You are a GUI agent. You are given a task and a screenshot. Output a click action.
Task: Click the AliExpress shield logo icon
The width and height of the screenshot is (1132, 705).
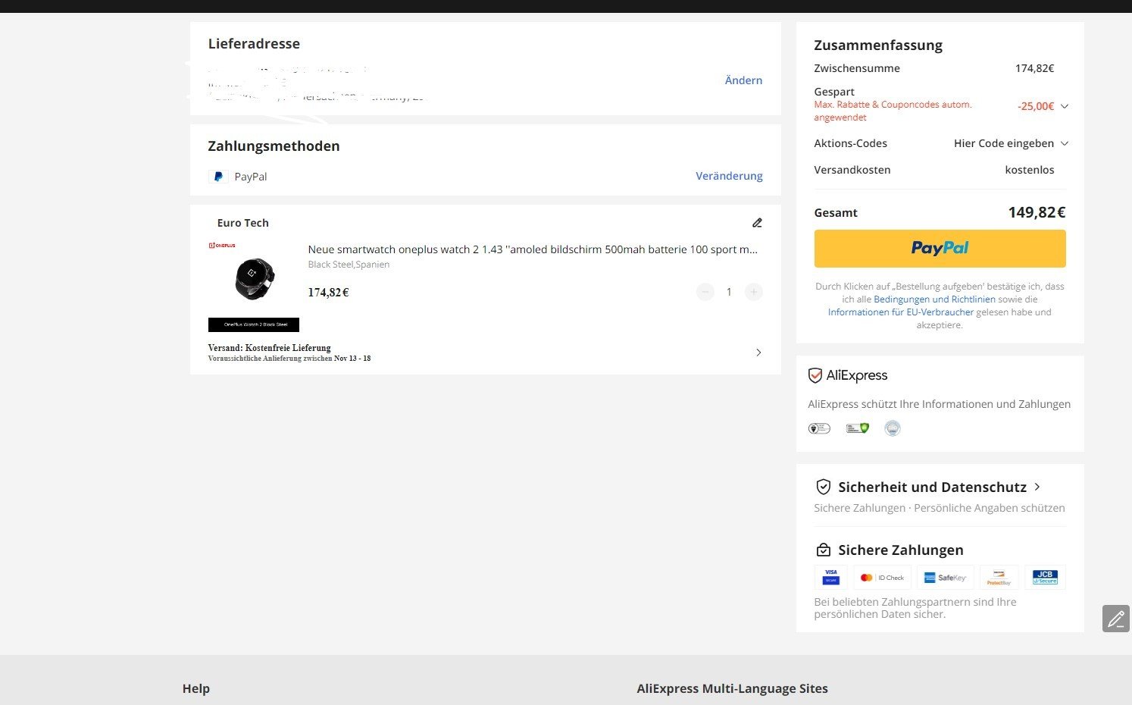tap(815, 375)
